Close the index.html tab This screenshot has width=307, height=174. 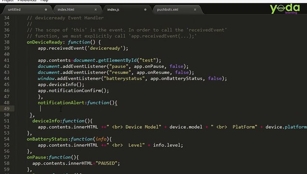coord(96,10)
